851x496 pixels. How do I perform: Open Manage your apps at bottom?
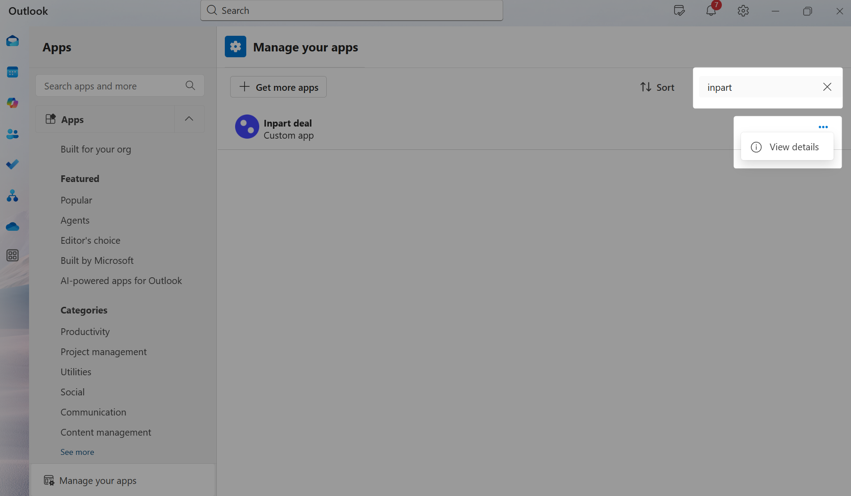click(122, 480)
